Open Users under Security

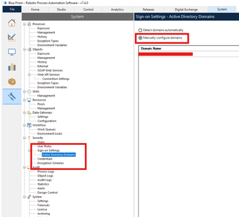click(41, 142)
